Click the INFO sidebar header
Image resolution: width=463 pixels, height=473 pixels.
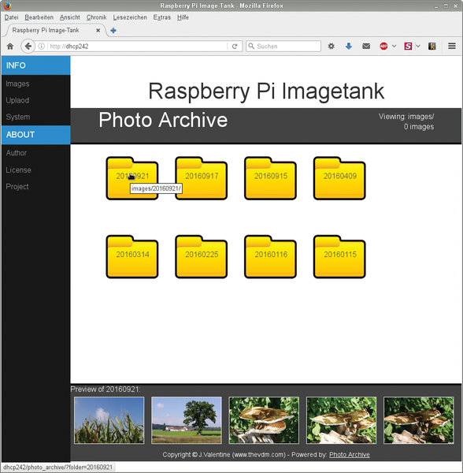36,65
